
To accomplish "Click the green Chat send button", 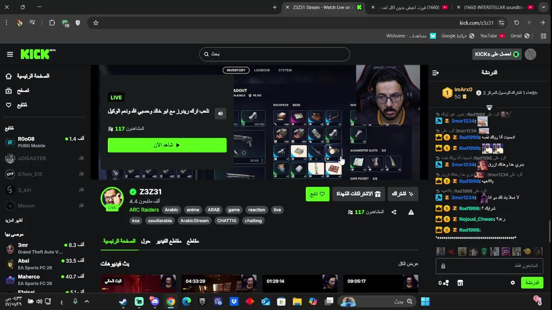I will point(532,283).
